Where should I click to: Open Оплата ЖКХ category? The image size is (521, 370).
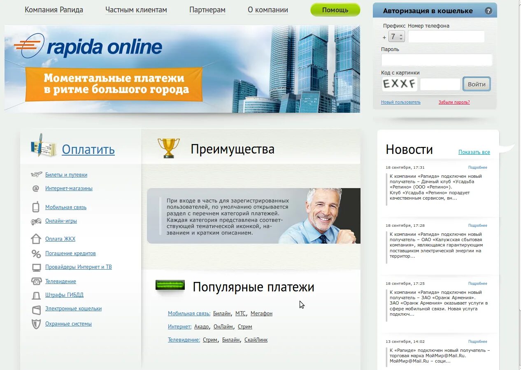pos(60,239)
